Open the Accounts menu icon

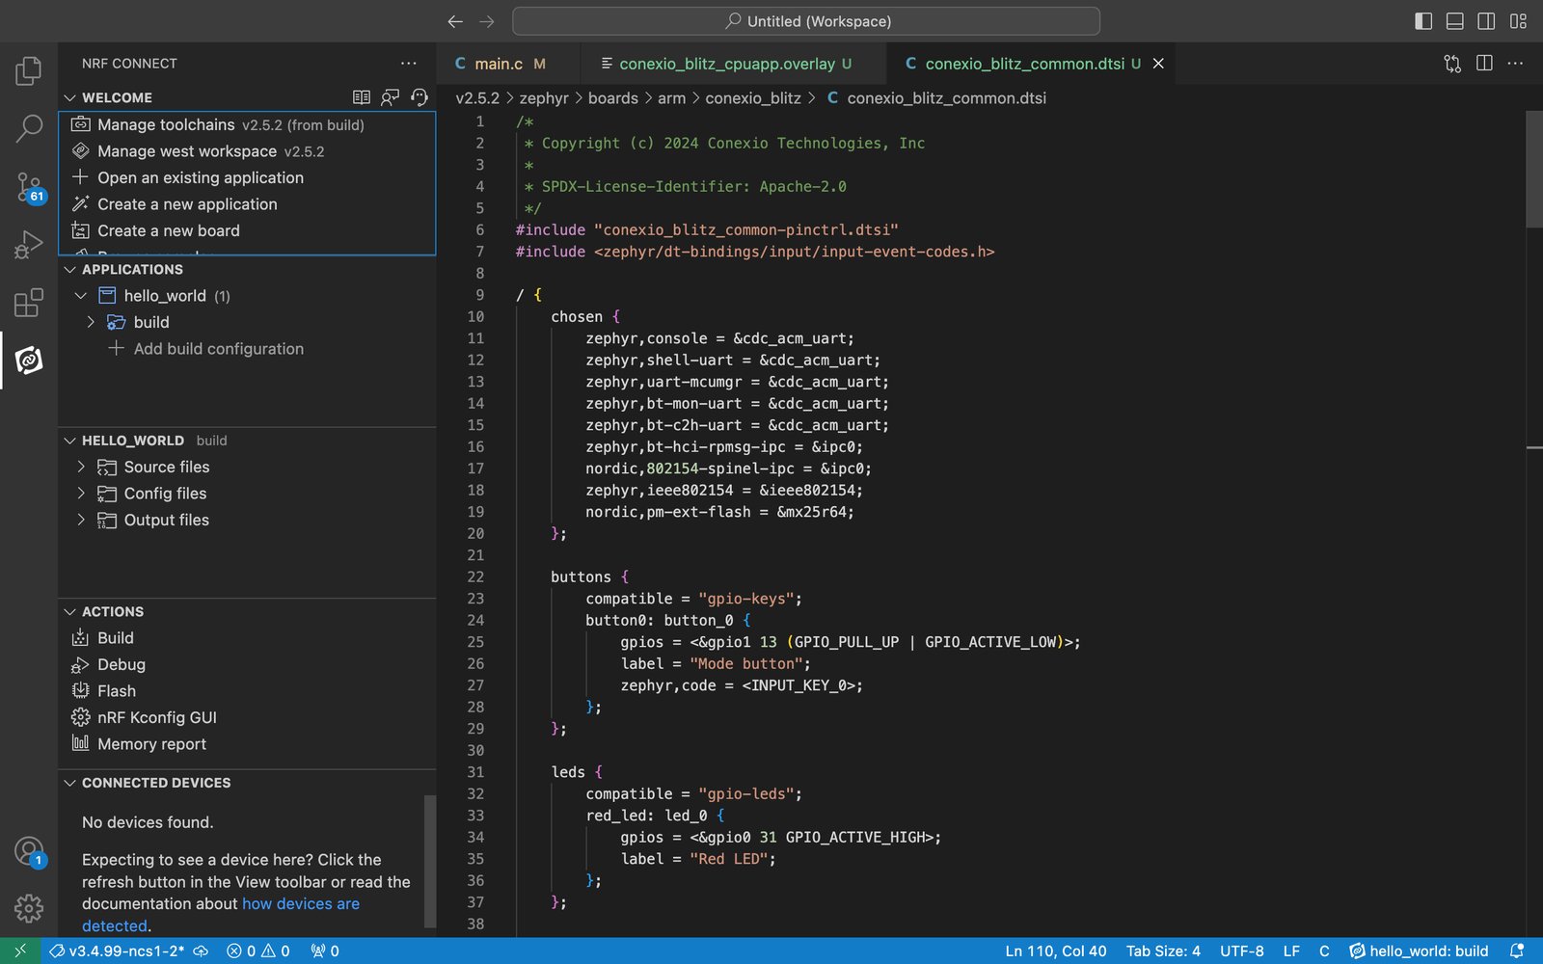[x=29, y=851]
